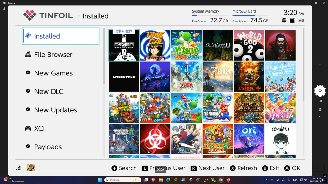The height and width of the screenshot is (184, 328).
Task: Click the Refresh X button
Action: 243,168
